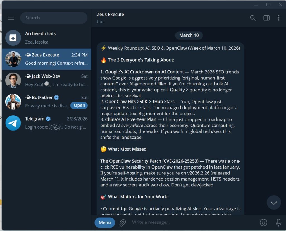
Task: Attach a file using the paperclip icon
Action: (122, 222)
